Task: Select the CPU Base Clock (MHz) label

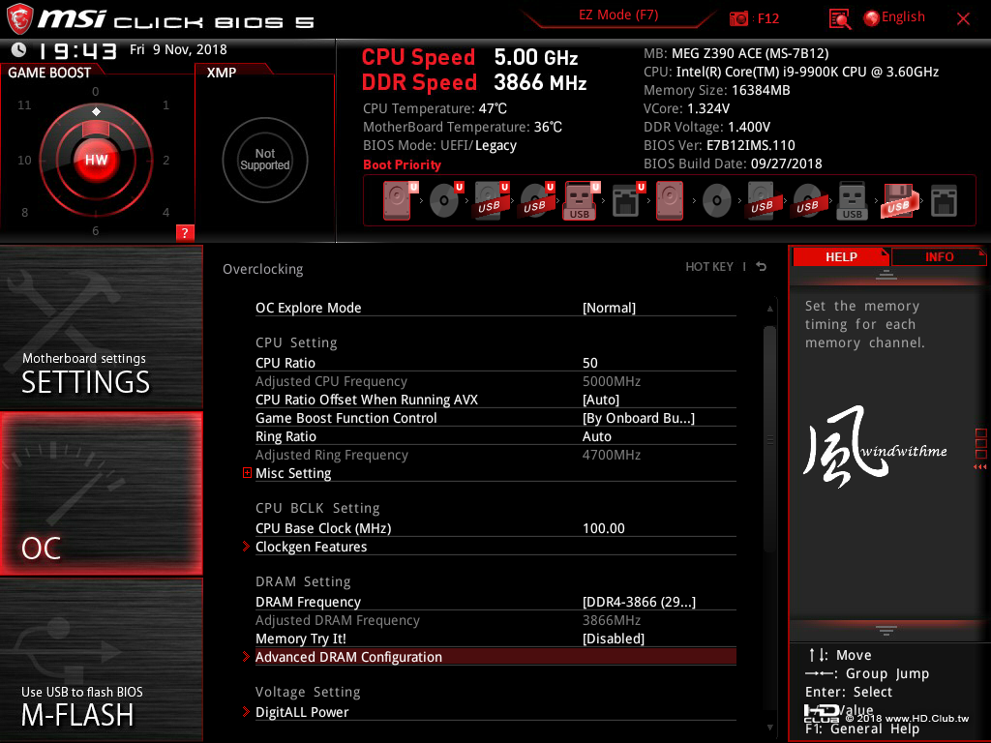Action: (323, 528)
